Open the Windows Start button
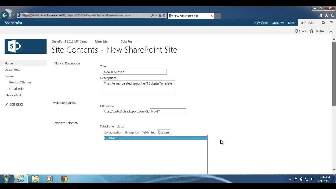The image size is (336, 189). click(6, 179)
